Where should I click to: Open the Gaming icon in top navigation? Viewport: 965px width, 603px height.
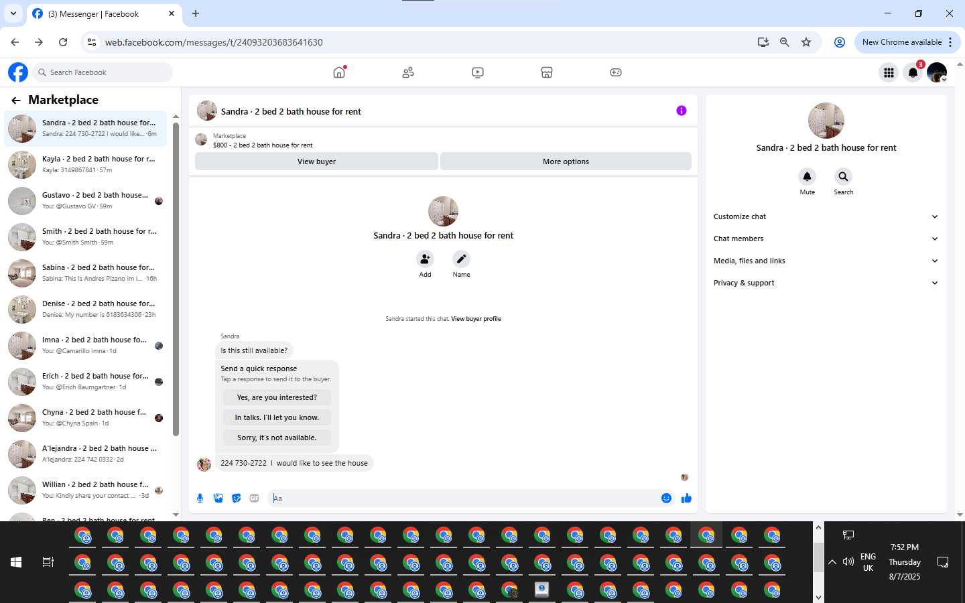point(616,72)
